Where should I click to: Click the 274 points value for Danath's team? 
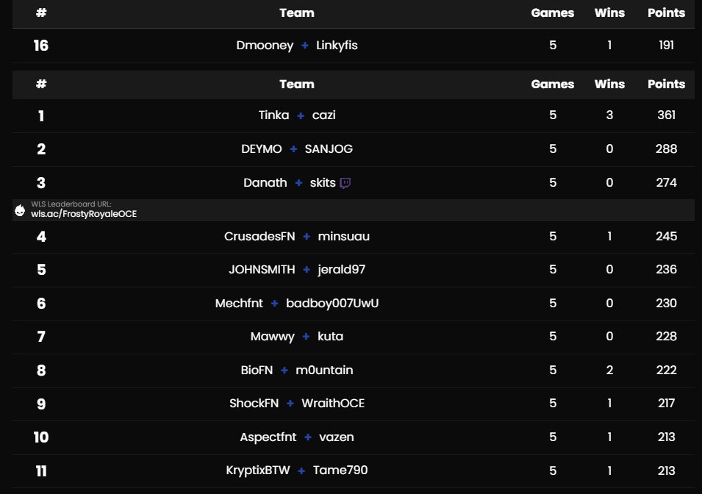coord(666,183)
